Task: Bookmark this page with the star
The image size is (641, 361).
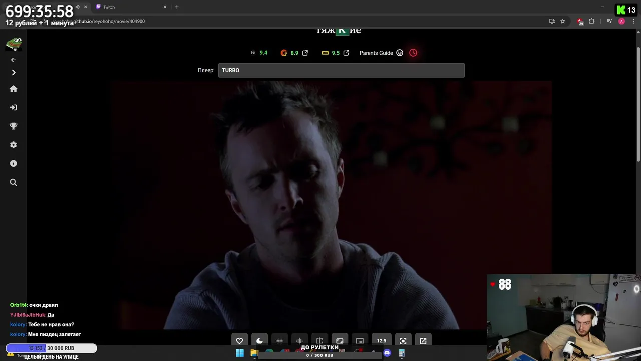Action: pyautogui.click(x=563, y=21)
